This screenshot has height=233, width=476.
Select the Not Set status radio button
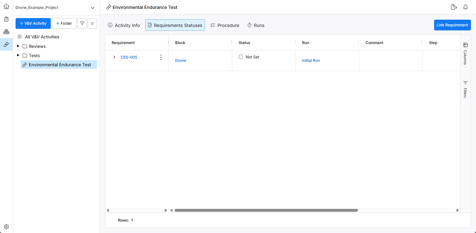pyautogui.click(x=241, y=57)
